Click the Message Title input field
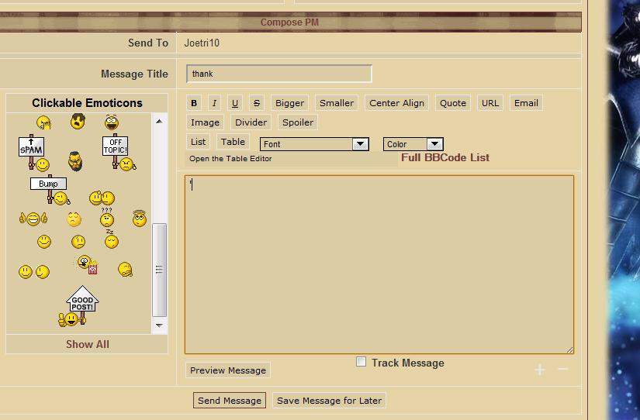Viewport: 640px width, 420px height. 278,74
